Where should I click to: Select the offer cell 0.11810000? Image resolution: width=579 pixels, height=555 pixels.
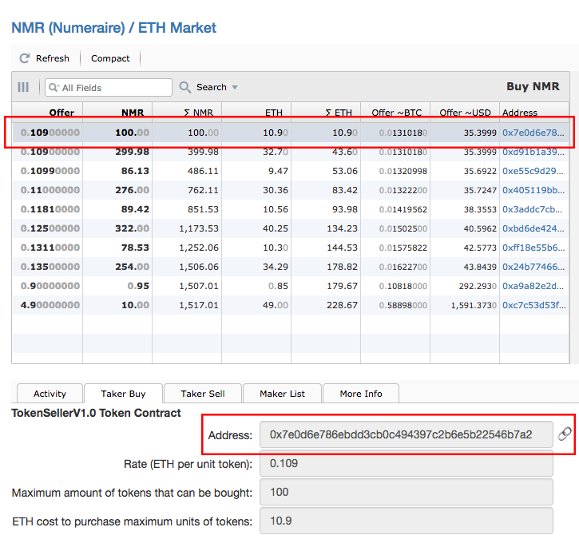[50, 209]
